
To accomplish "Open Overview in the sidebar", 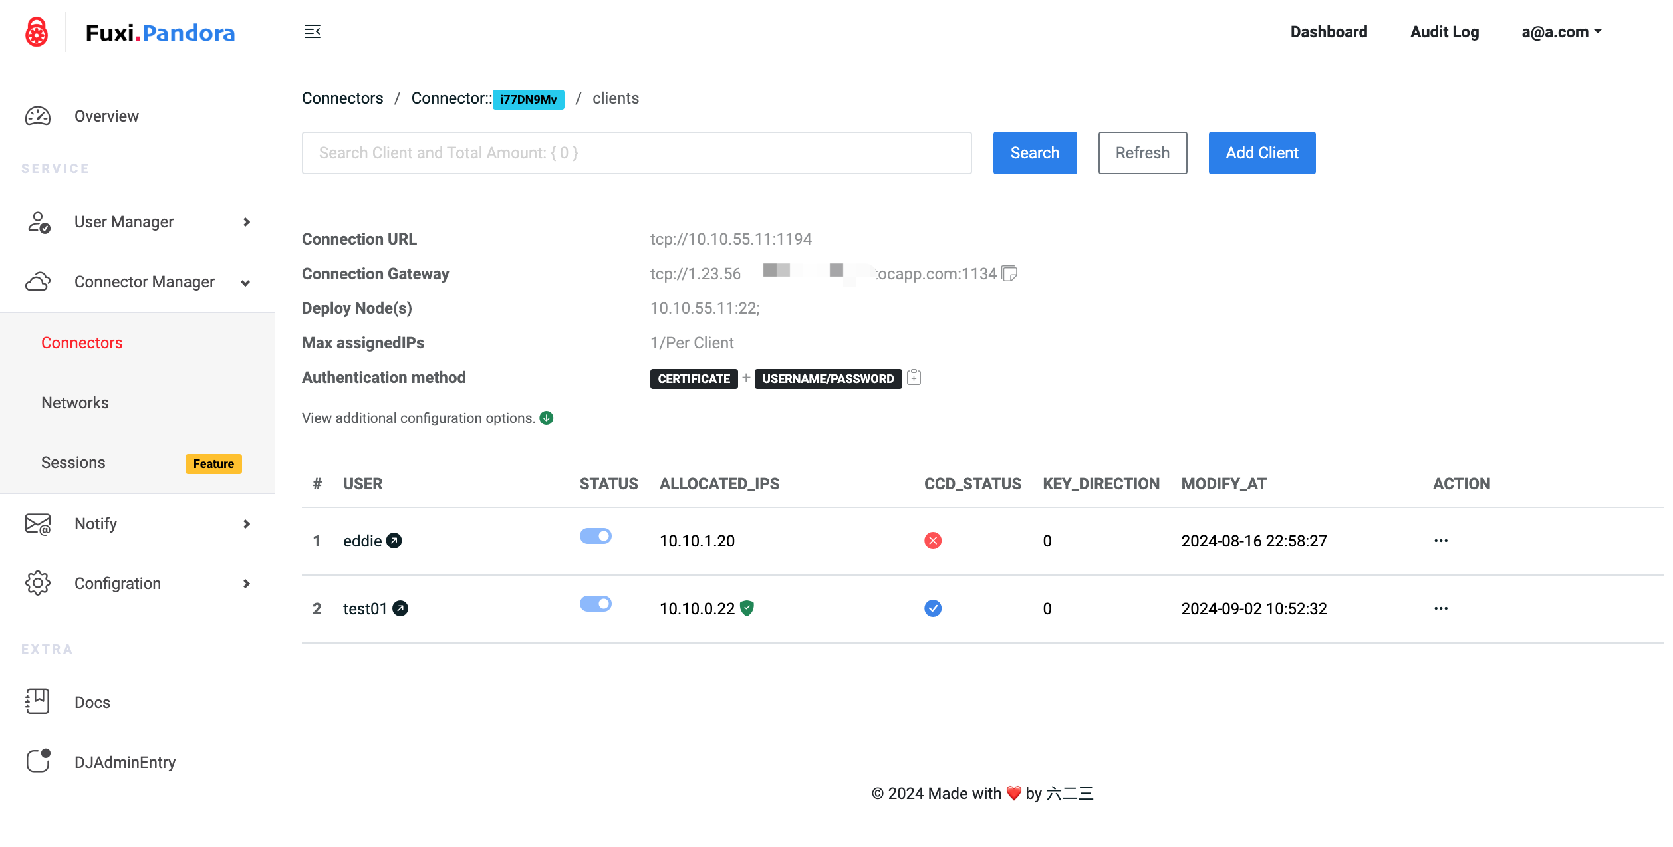I will click(106, 116).
